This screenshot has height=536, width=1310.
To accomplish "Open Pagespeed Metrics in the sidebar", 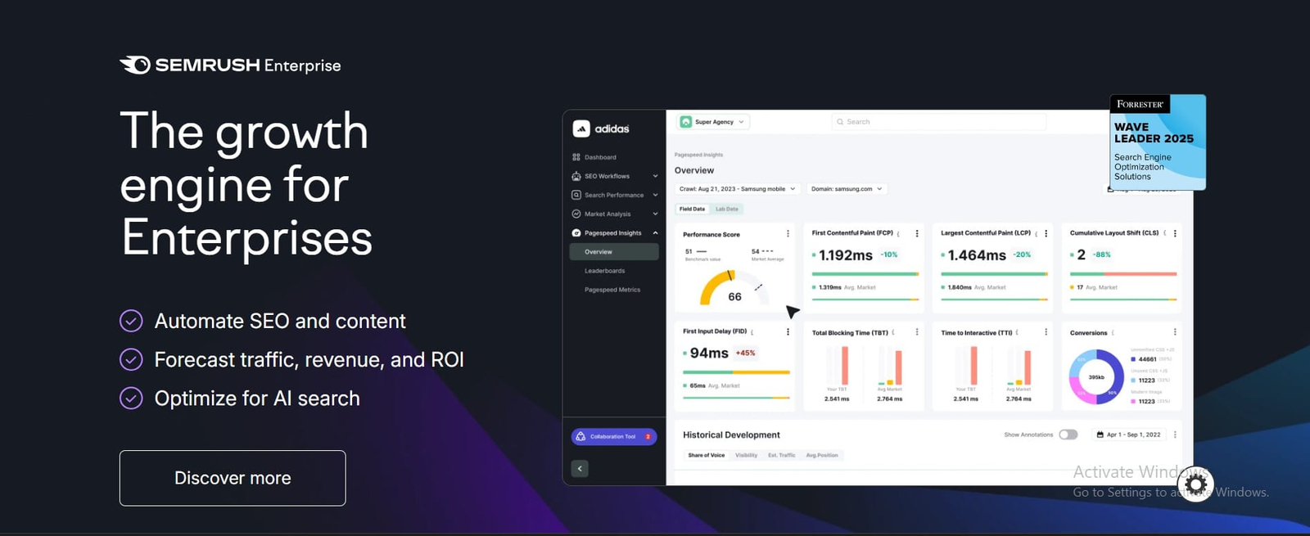I will coord(612,290).
